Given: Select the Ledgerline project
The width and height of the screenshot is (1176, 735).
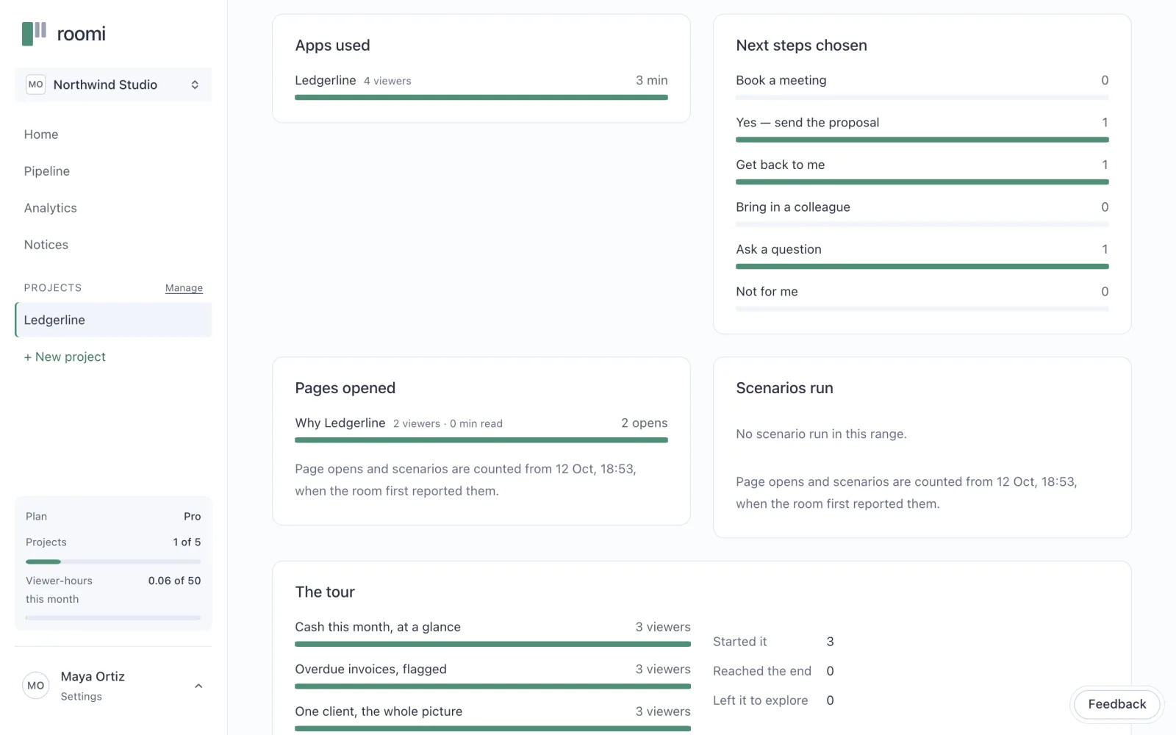Looking at the screenshot, I should [x=113, y=320].
